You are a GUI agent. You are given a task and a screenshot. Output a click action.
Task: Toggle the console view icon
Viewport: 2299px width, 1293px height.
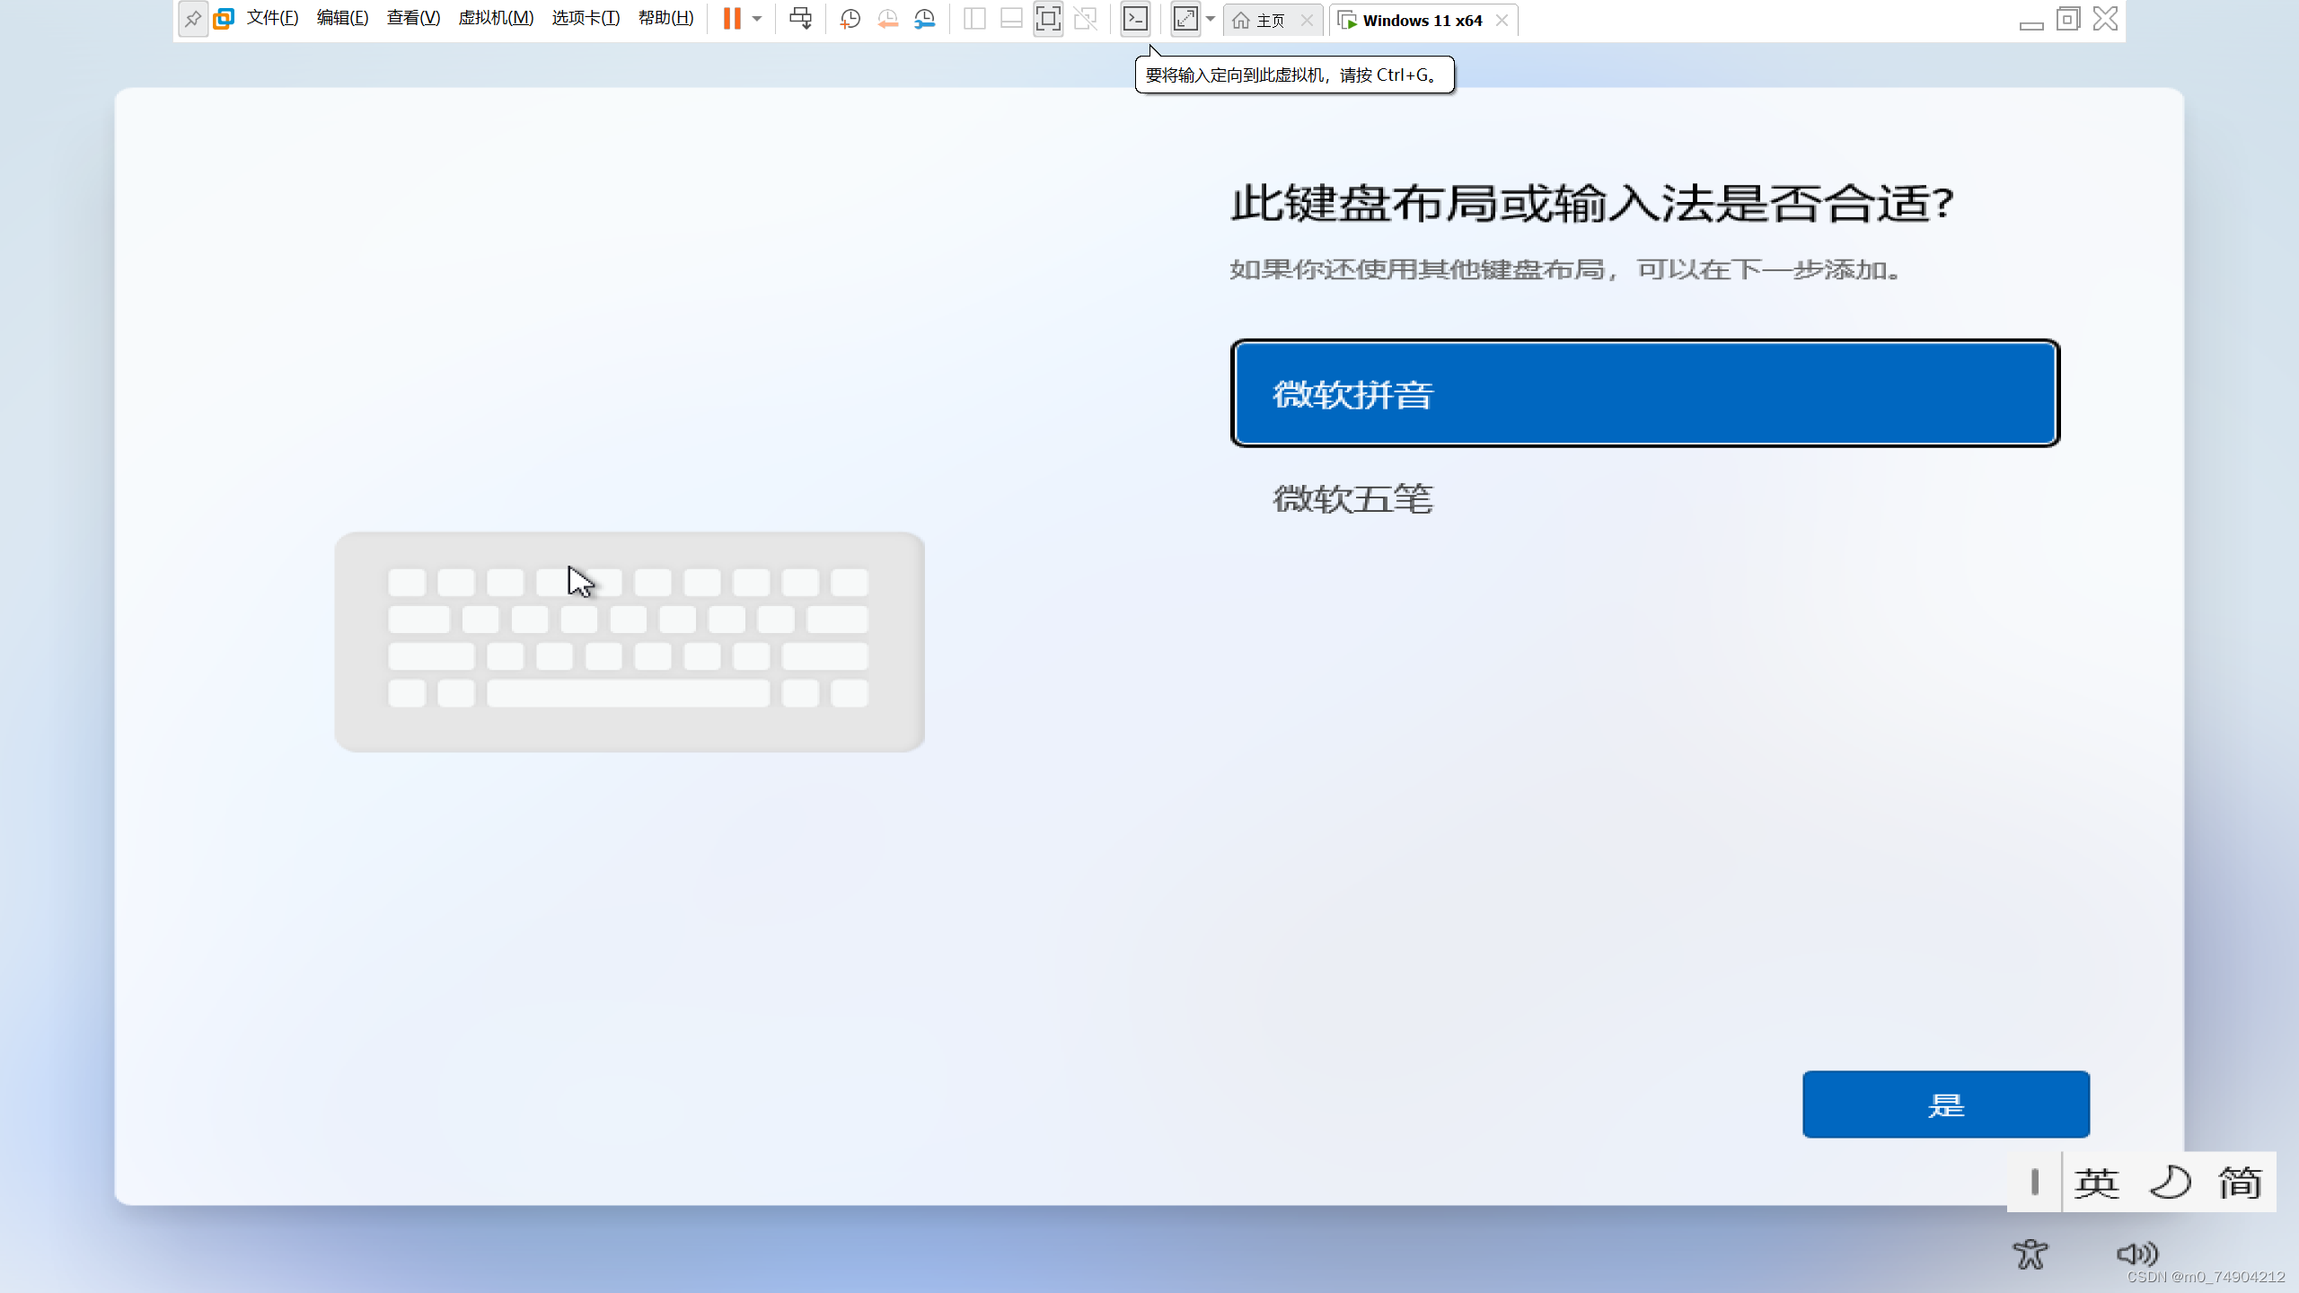(1135, 18)
